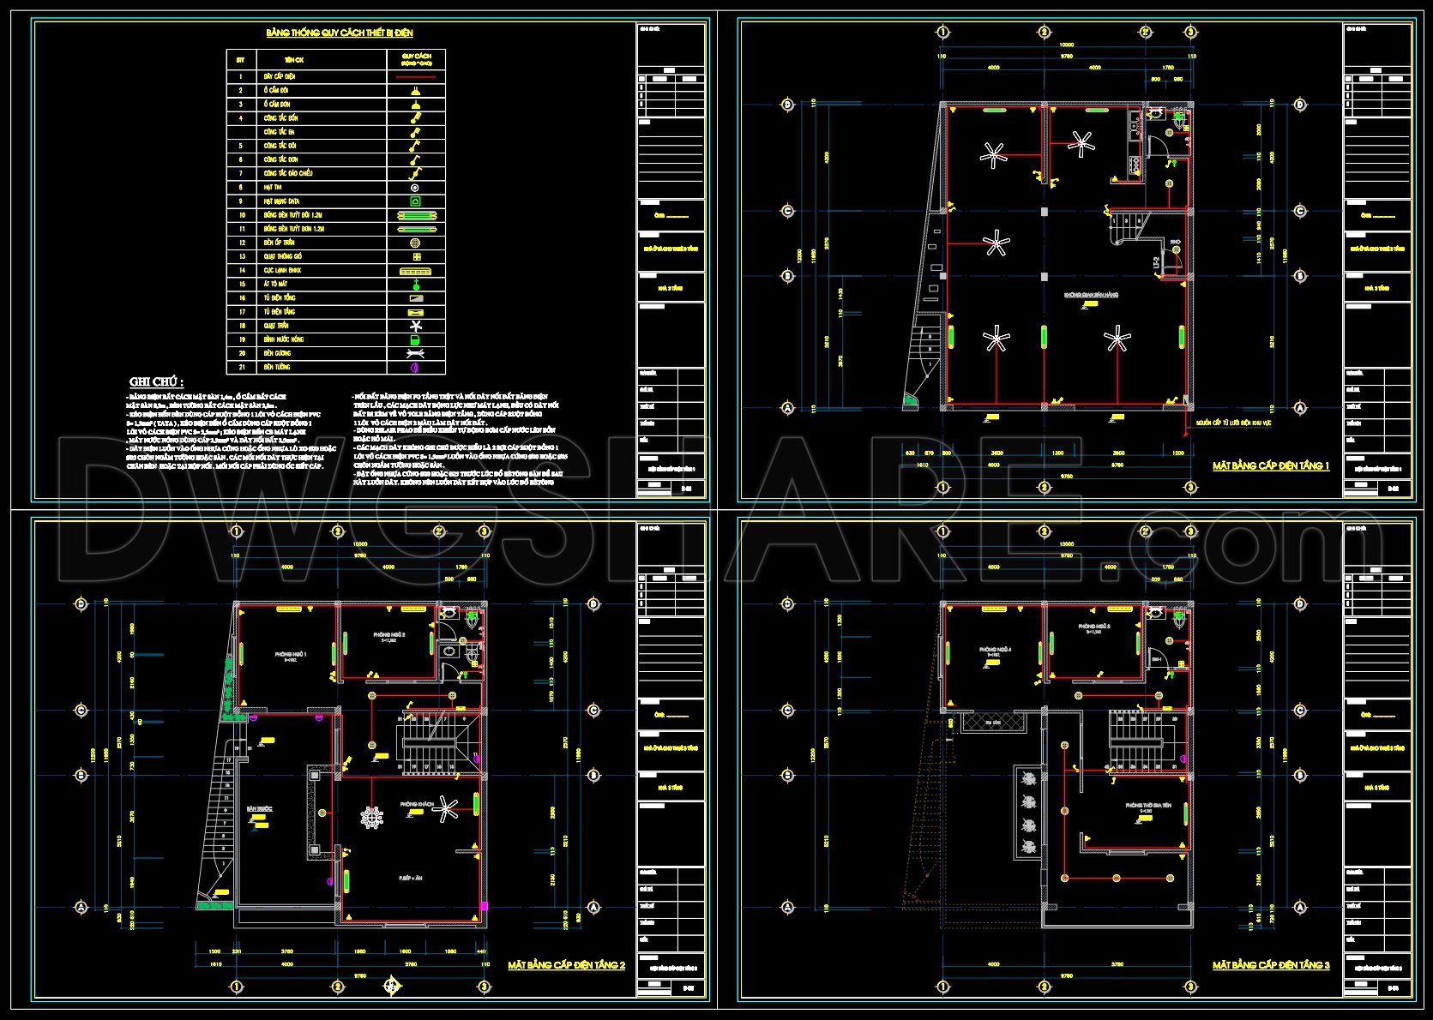Click the GHI CHÚ notes heading

point(156,381)
